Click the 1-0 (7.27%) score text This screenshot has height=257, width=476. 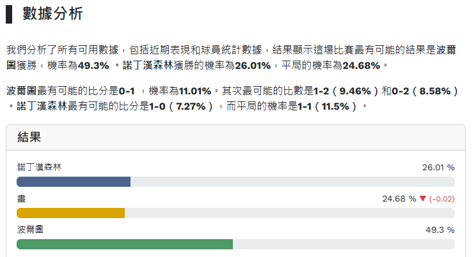pyautogui.click(x=180, y=105)
